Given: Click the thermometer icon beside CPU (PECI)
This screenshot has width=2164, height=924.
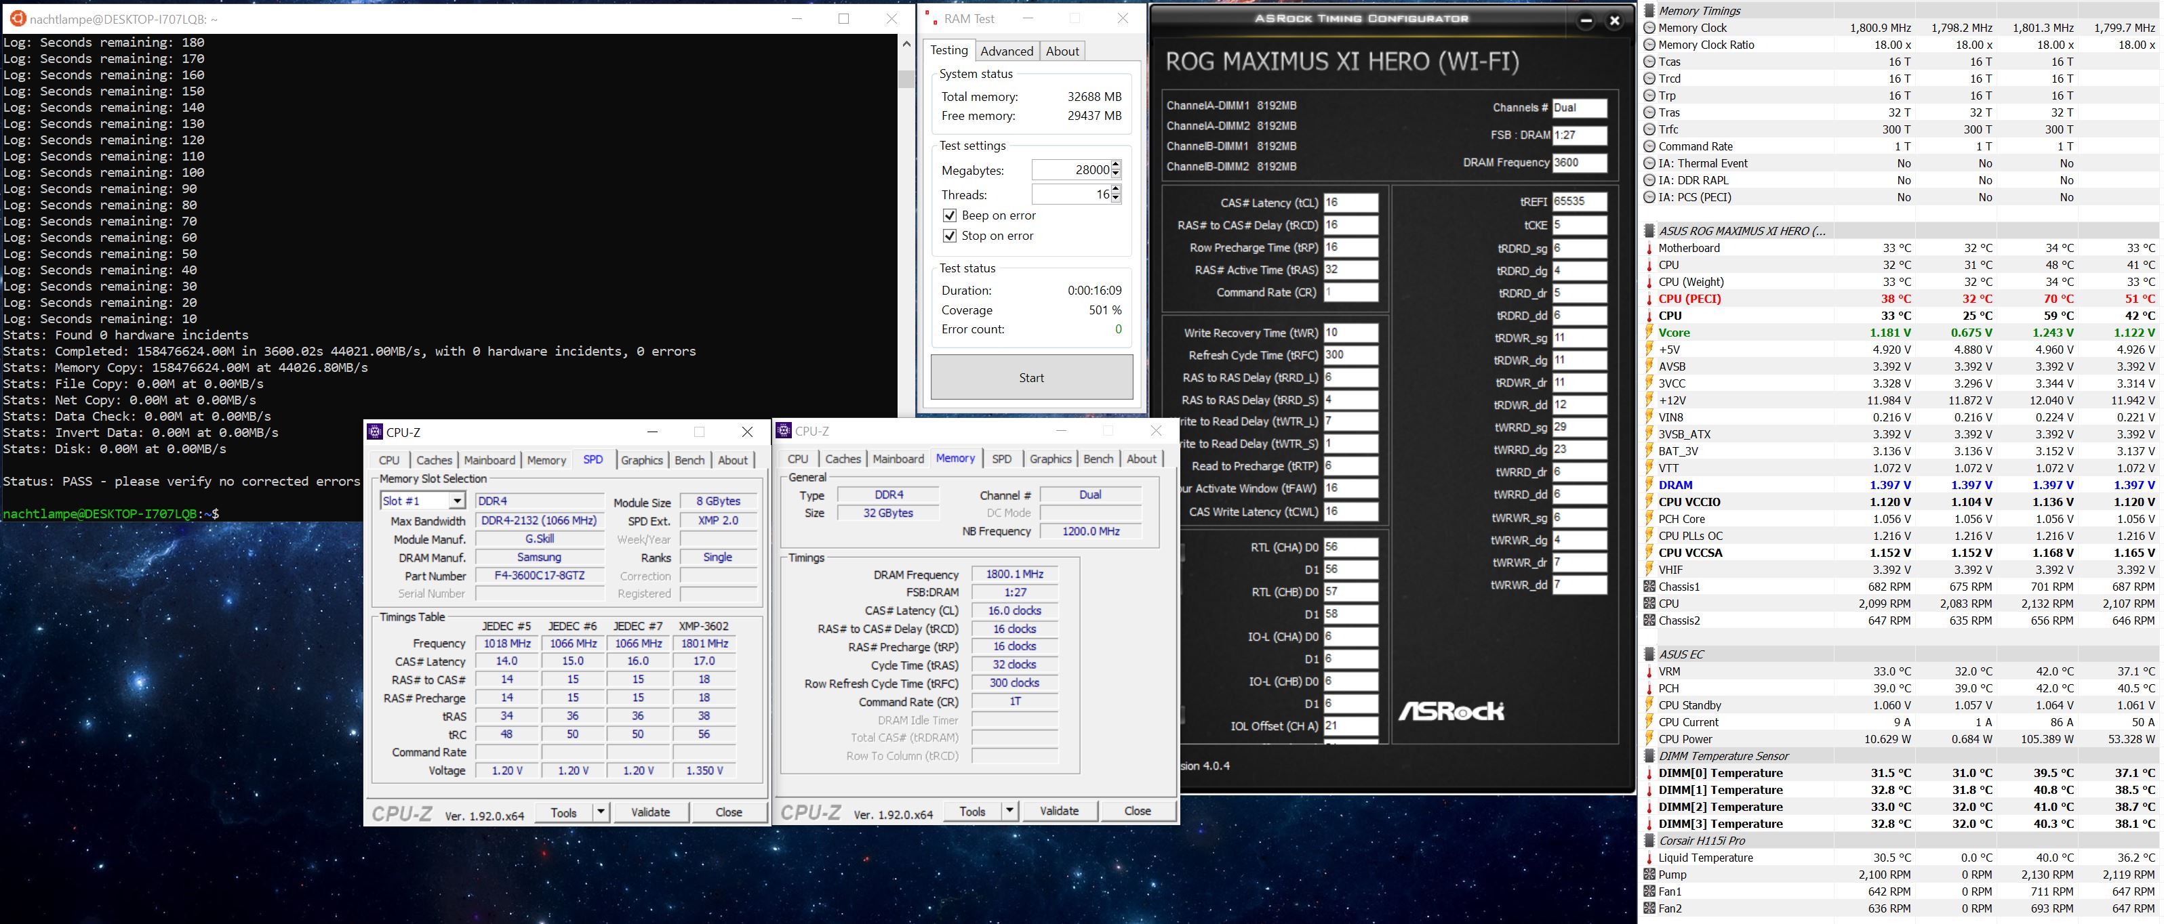Looking at the screenshot, I should click(1649, 299).
